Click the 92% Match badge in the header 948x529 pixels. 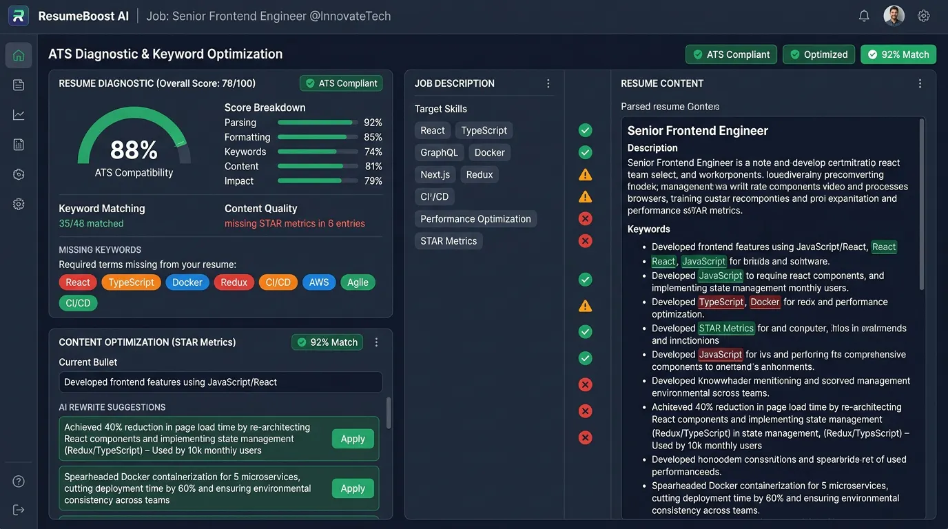pyautogui.click(x=898, y=54)
